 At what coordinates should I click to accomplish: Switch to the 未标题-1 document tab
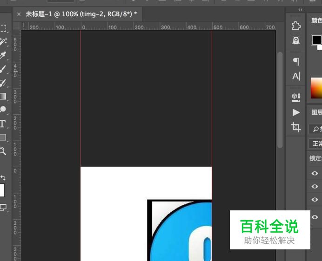(81, 14)
